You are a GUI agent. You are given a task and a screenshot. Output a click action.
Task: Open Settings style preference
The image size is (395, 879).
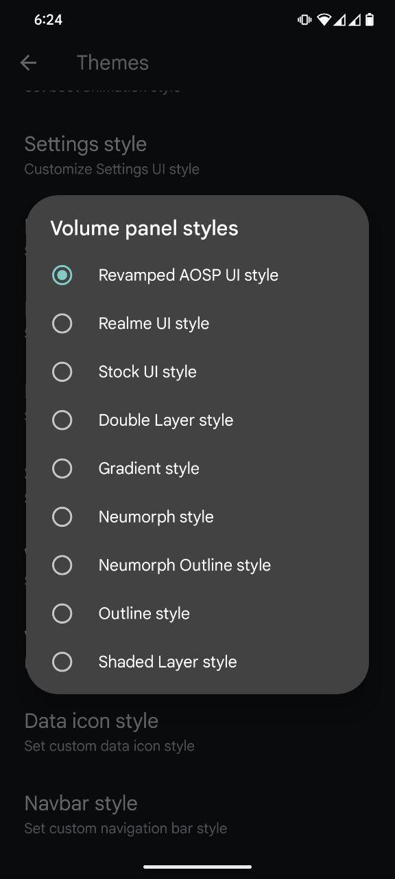tap(197, 155)
